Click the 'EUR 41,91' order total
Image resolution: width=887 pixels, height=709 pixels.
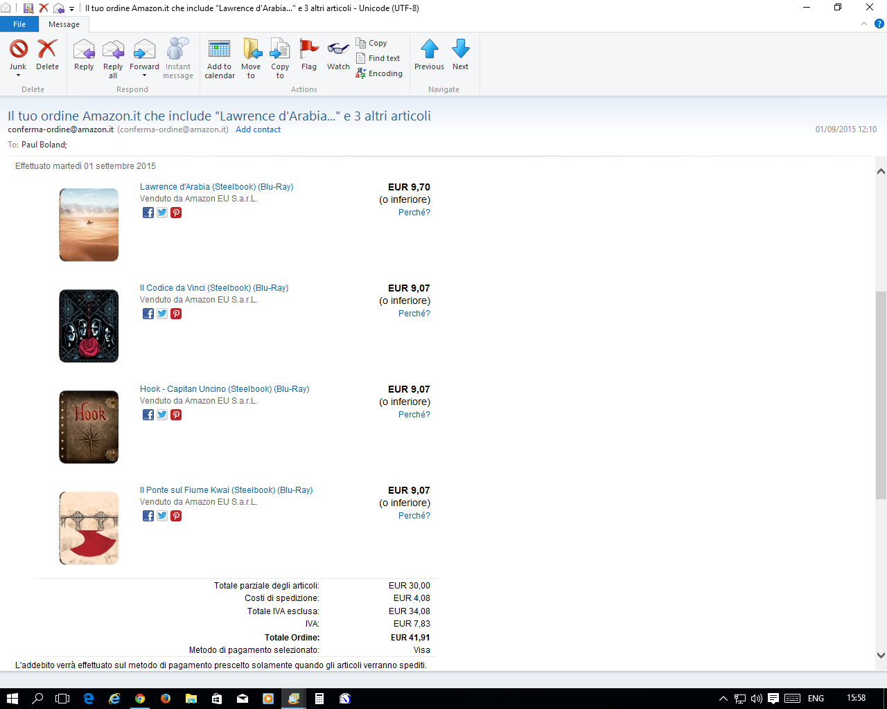click(410, 638)
